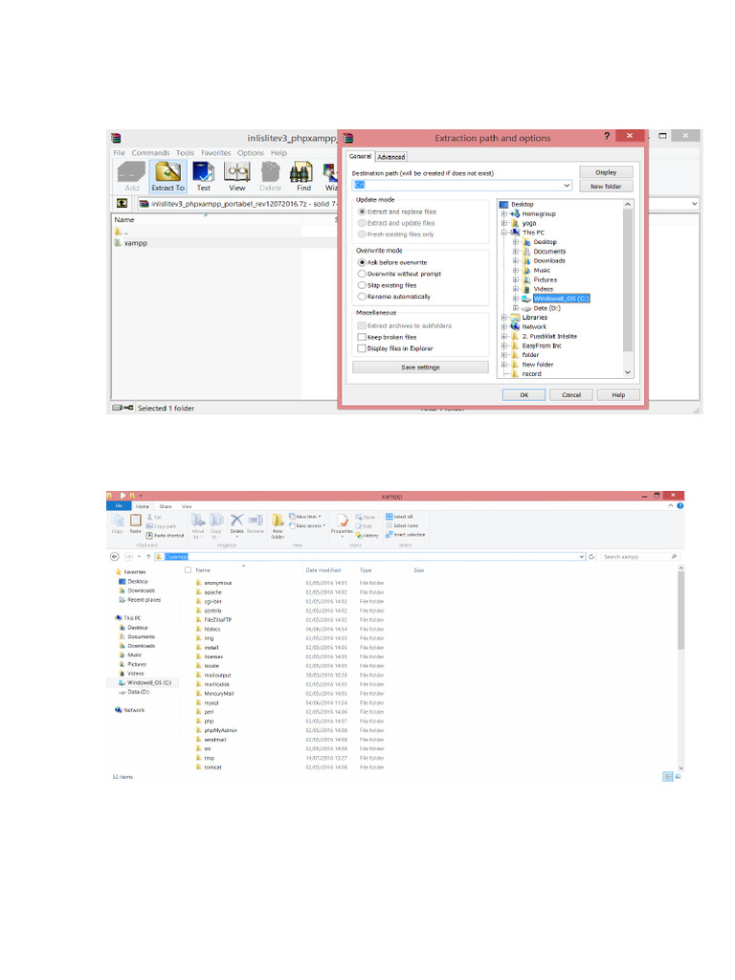Click Save settings button
Image resolution: width=735 pixels, height=980 pixels.
[420, 367]
